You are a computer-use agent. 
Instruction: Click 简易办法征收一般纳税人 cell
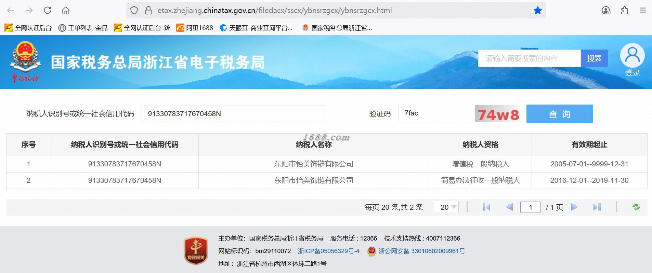pyautogui.click(x=480, y=180)
